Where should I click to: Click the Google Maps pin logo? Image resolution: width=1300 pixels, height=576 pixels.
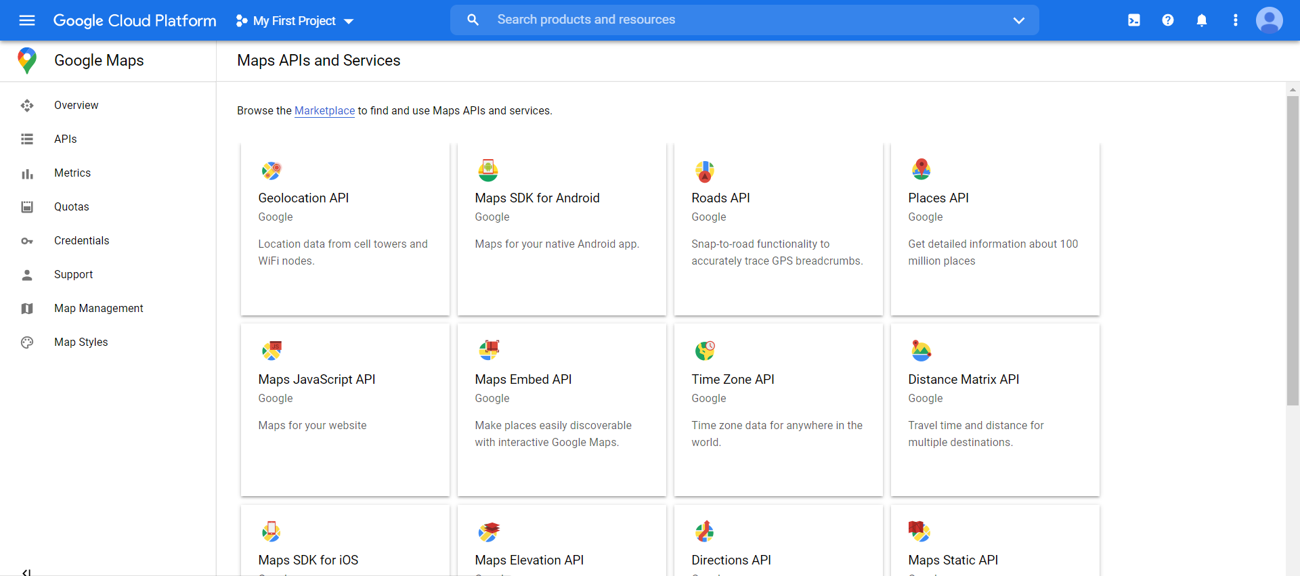tap(27, 60)
